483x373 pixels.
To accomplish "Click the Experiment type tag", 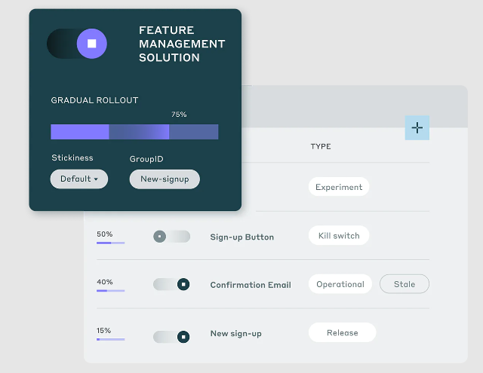I will [339, 187].
